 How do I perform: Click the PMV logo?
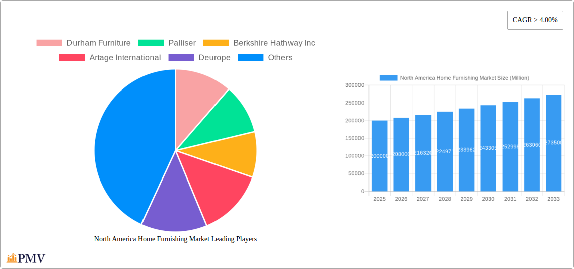point(26,258)
